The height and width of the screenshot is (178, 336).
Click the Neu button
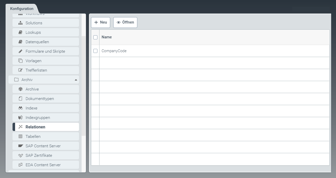(x=100, y=23)
